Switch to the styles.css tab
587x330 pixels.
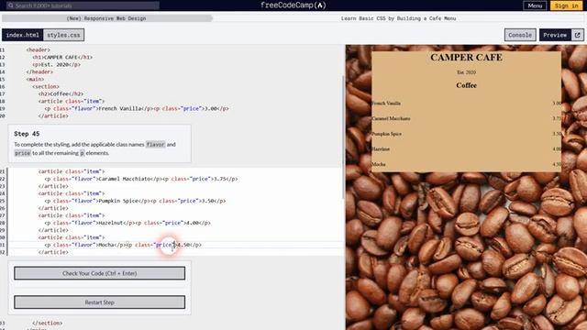63,35
